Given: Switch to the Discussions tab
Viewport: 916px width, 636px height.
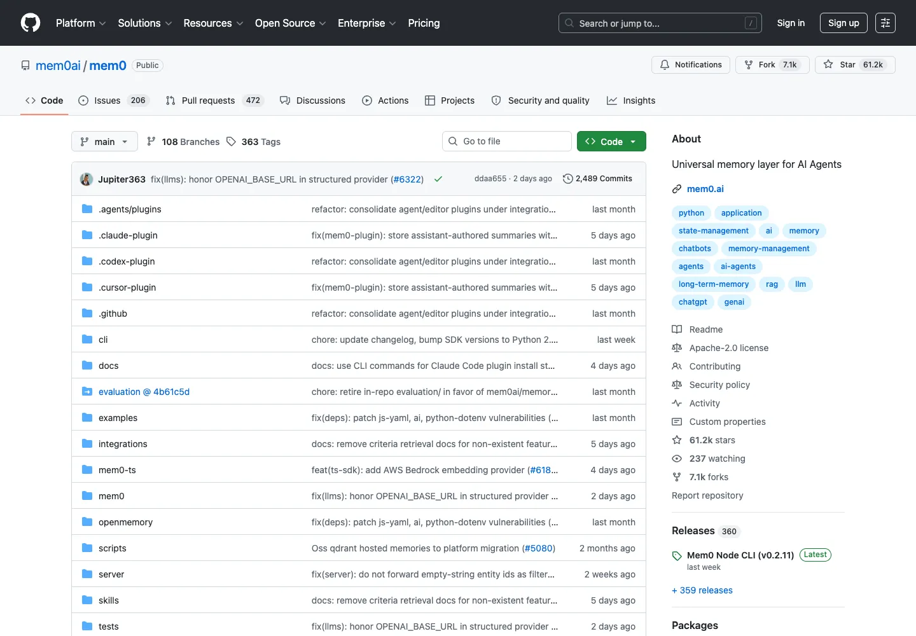Looking at the screenshot, I should [x=312, y=100].
